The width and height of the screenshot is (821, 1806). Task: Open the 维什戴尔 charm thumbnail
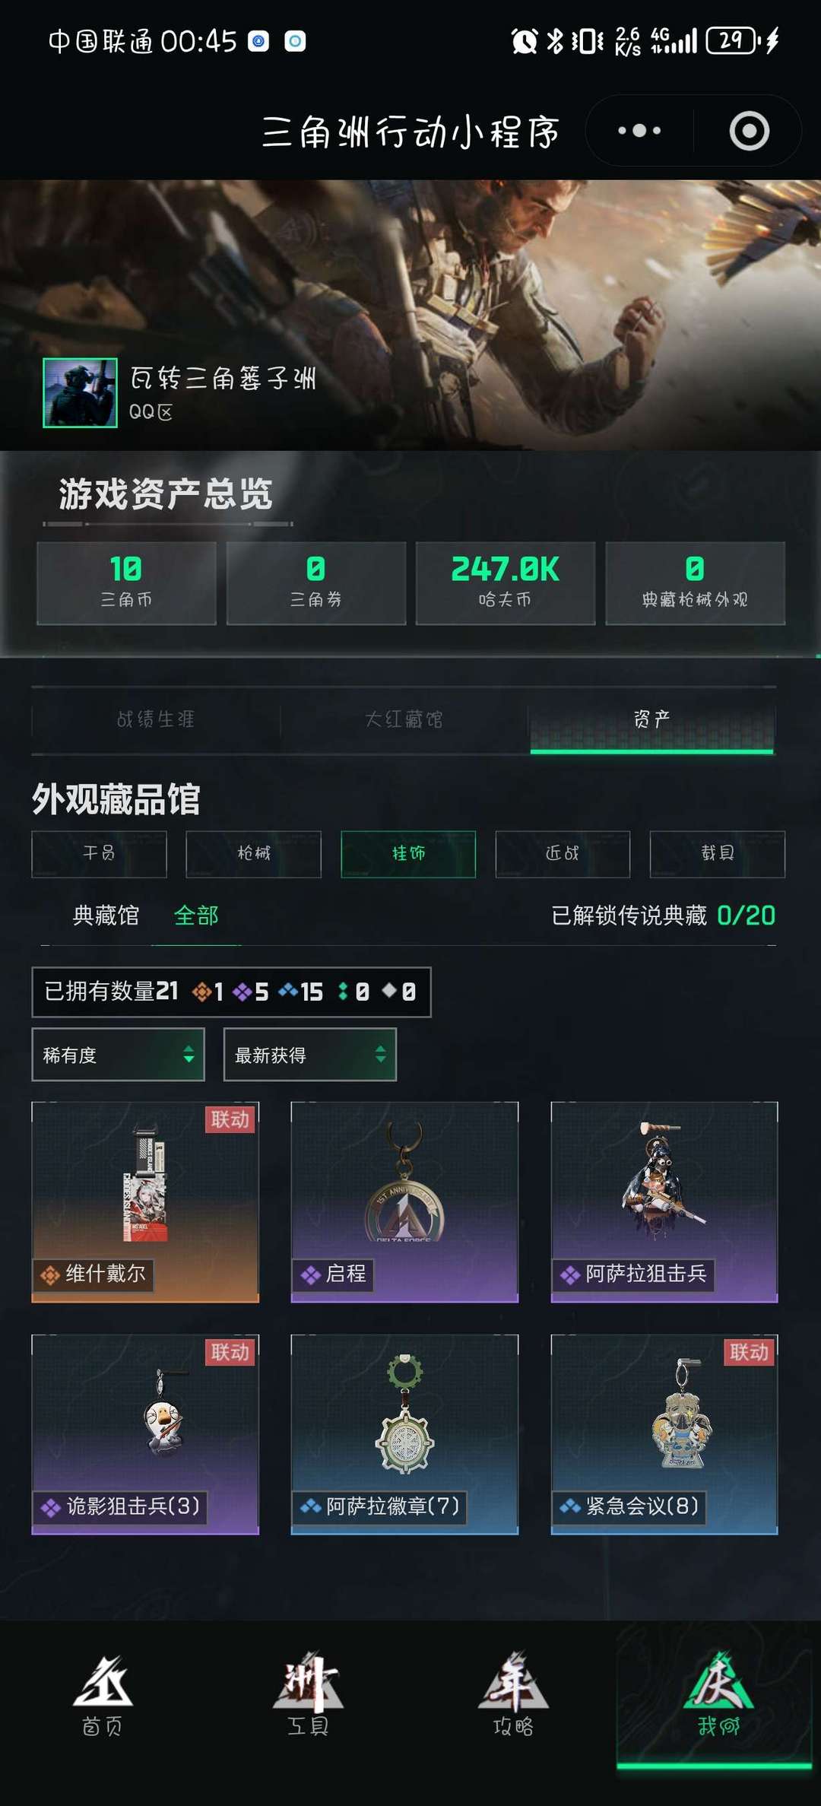click(x=145, y=1202)
